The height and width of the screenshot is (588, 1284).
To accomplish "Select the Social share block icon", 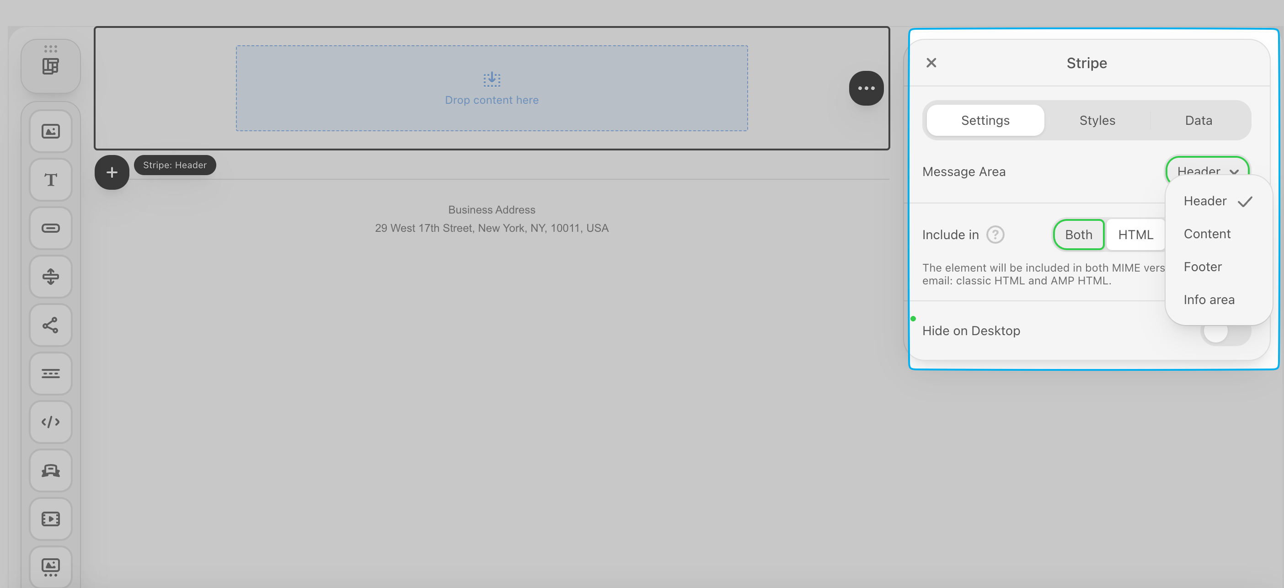I will pos(50,325).
